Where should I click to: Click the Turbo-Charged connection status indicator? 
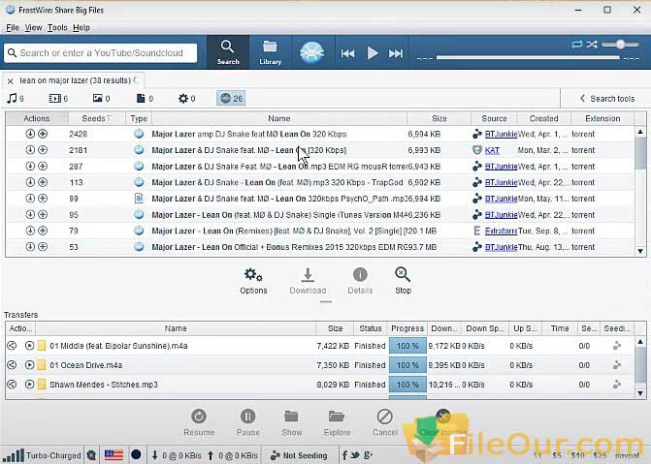click(x=42, y=455)
